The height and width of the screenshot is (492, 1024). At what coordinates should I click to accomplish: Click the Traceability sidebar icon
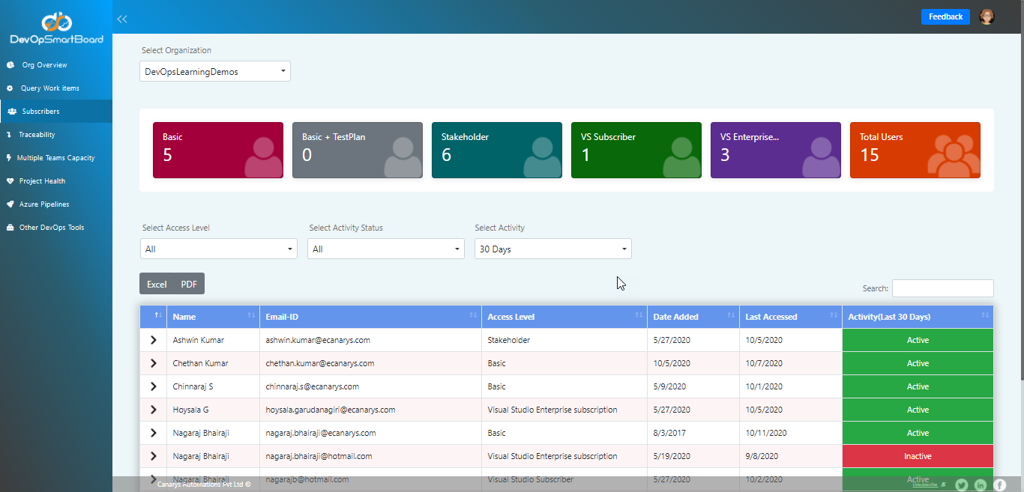click(x=9, y=135)
